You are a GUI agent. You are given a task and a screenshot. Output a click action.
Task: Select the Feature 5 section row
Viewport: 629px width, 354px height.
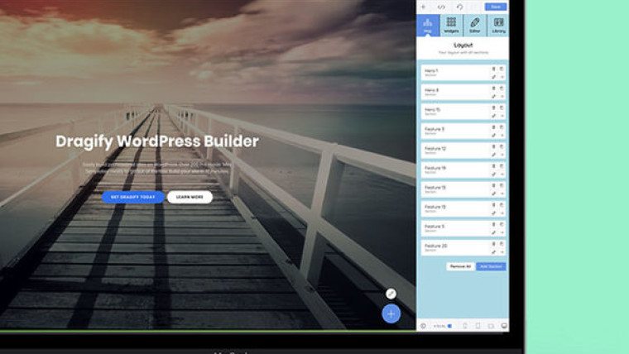coord(463,228)
